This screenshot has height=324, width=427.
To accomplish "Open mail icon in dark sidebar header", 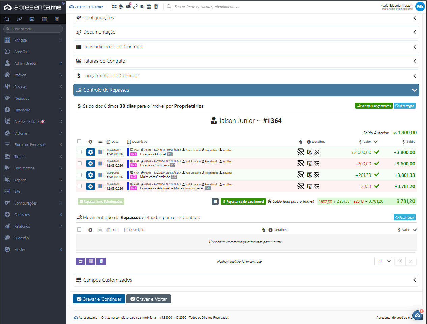I will [x=32, y=19].
